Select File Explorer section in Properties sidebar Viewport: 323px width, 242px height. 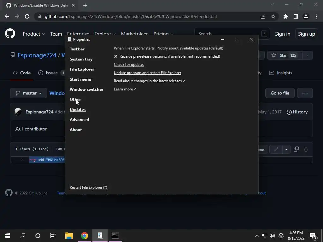point(82,69)
